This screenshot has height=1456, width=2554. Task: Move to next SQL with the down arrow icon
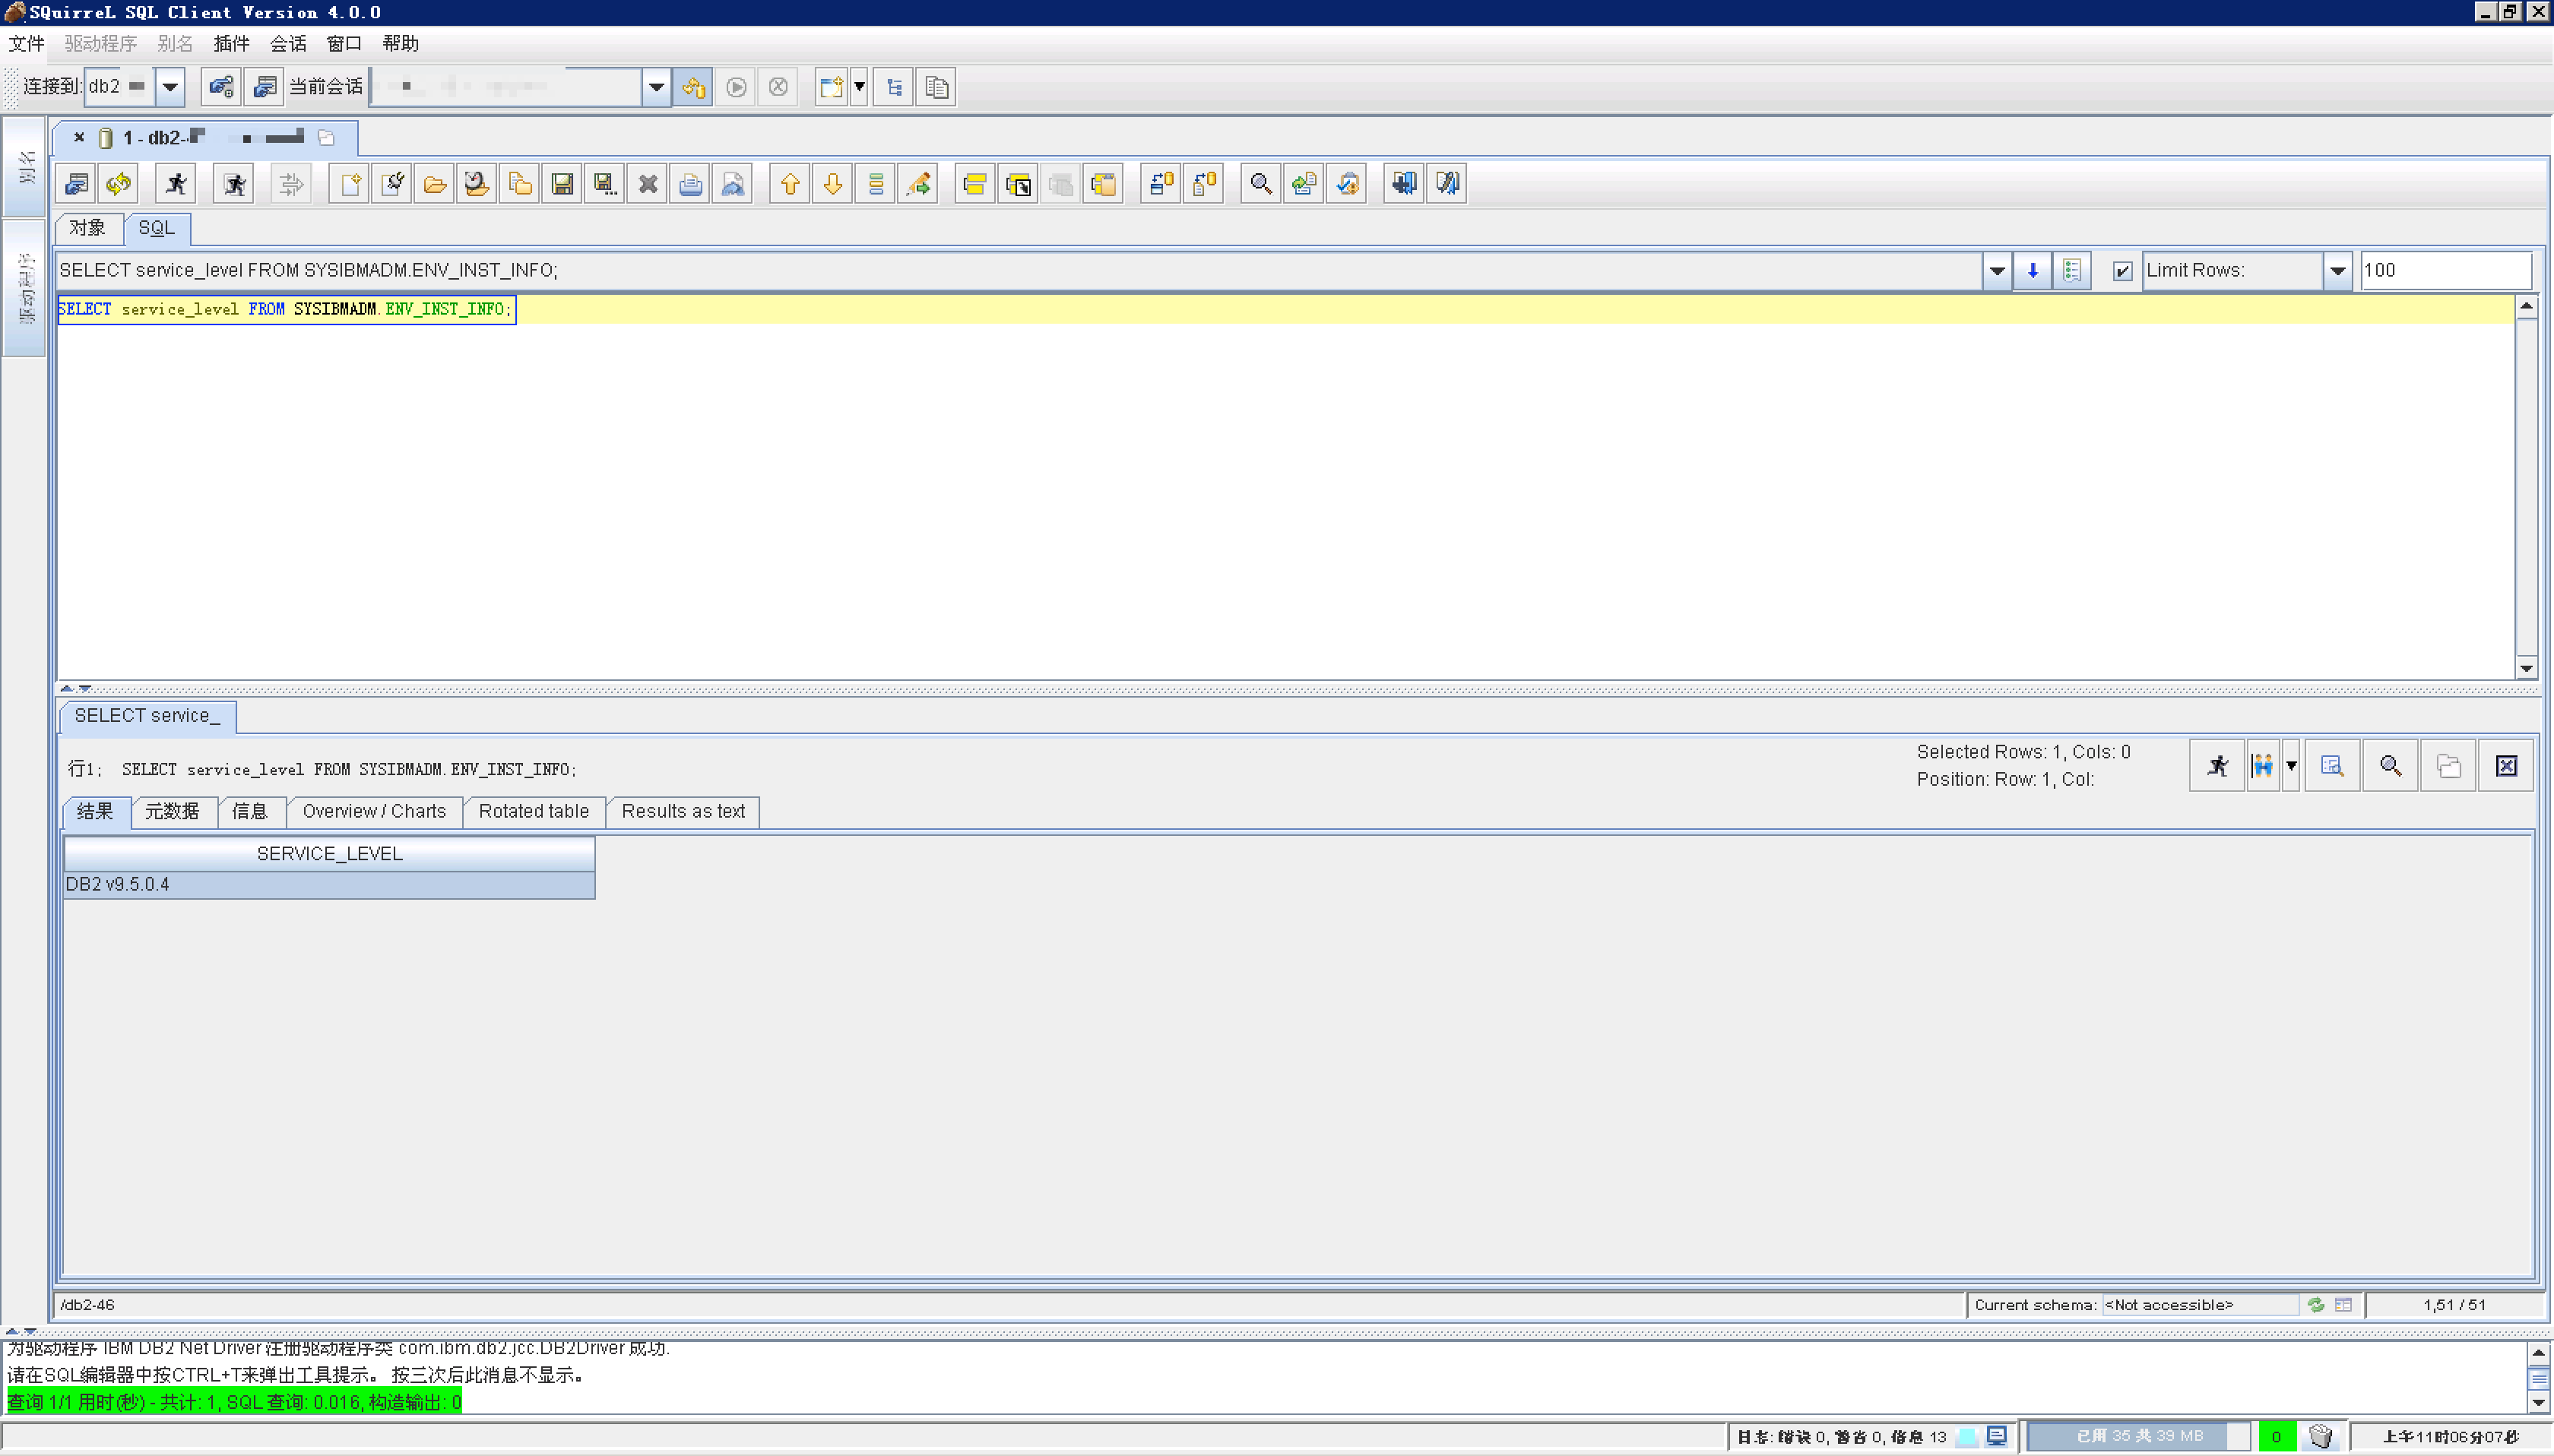pyautogui.click(x=832, y=183)
